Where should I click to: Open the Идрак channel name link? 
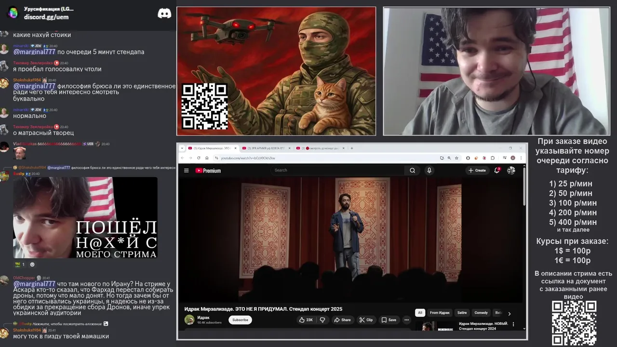[x=203, y=317]
